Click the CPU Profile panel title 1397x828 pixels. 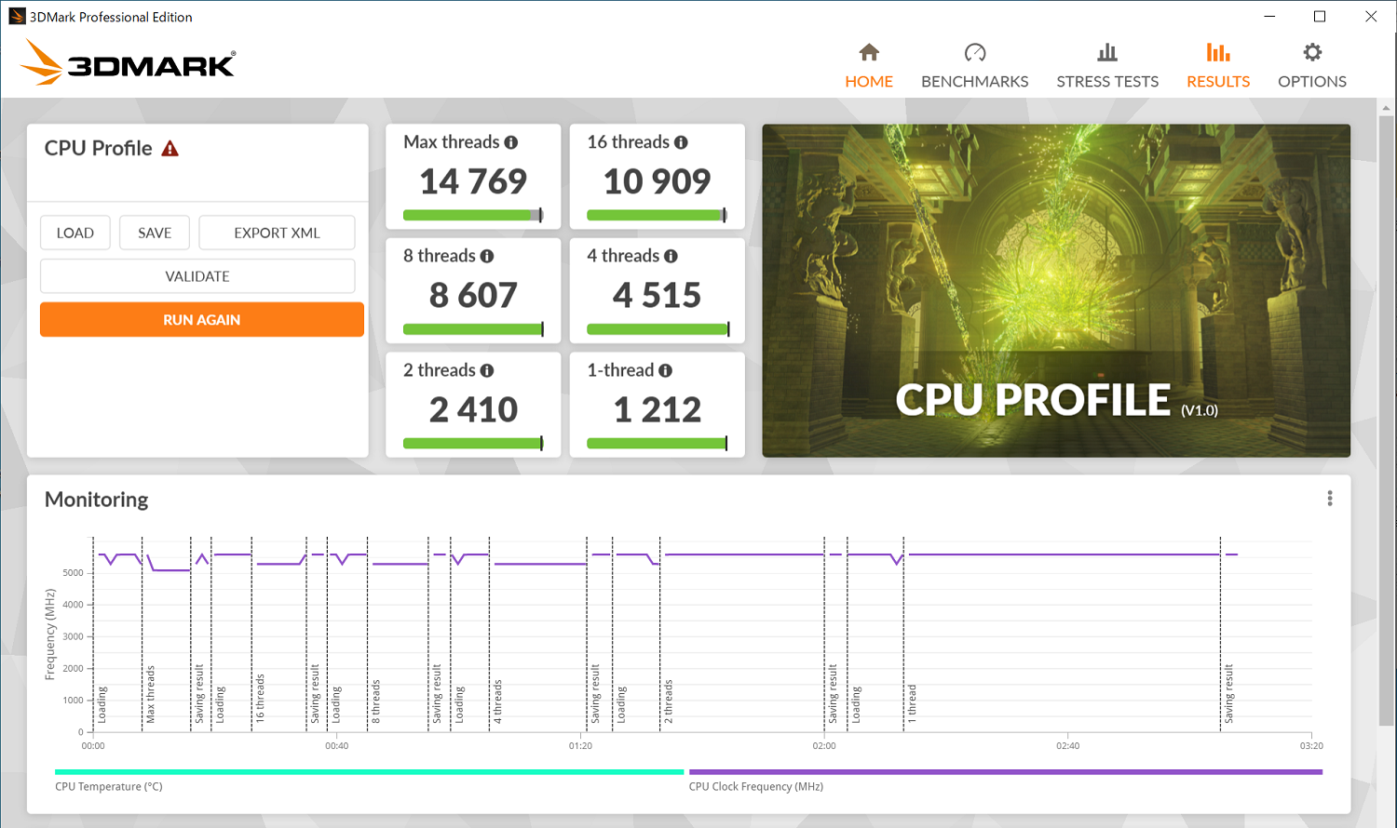[x=98, y=148]
